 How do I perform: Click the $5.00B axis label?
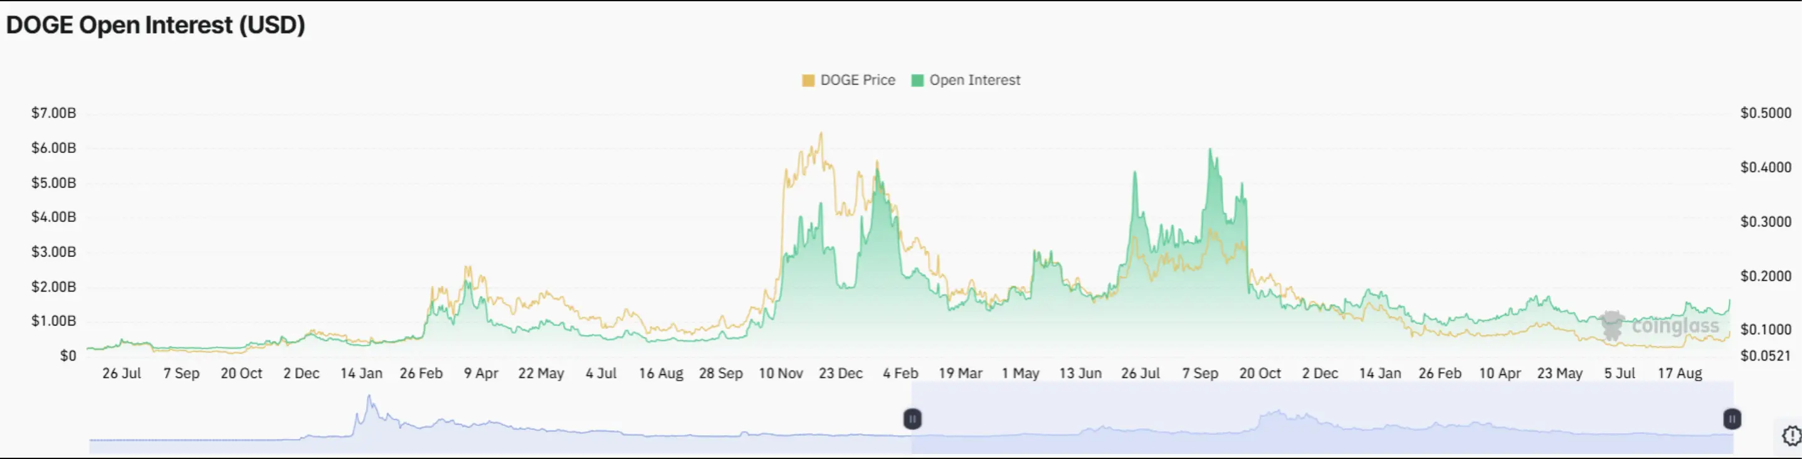[x=53, y=182]
